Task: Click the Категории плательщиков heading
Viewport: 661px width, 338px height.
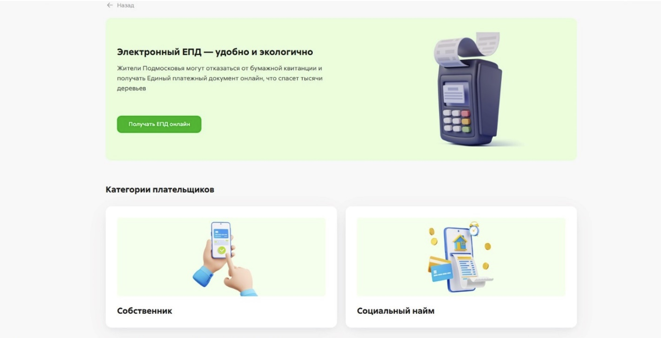Action: pos(160,190)
